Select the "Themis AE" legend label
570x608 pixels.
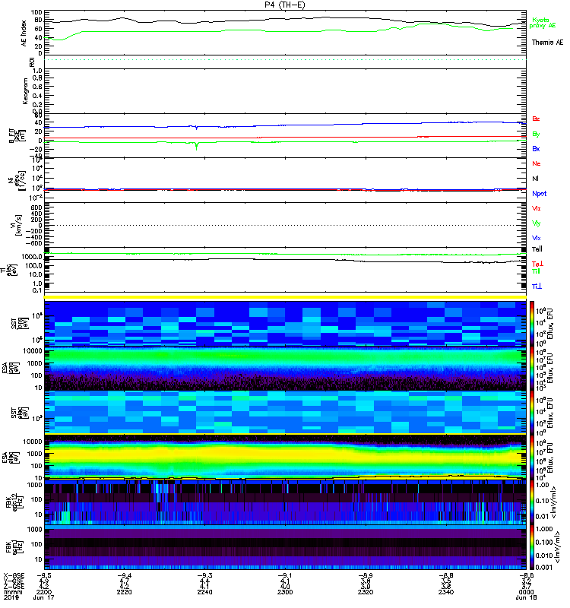[547, 43]
